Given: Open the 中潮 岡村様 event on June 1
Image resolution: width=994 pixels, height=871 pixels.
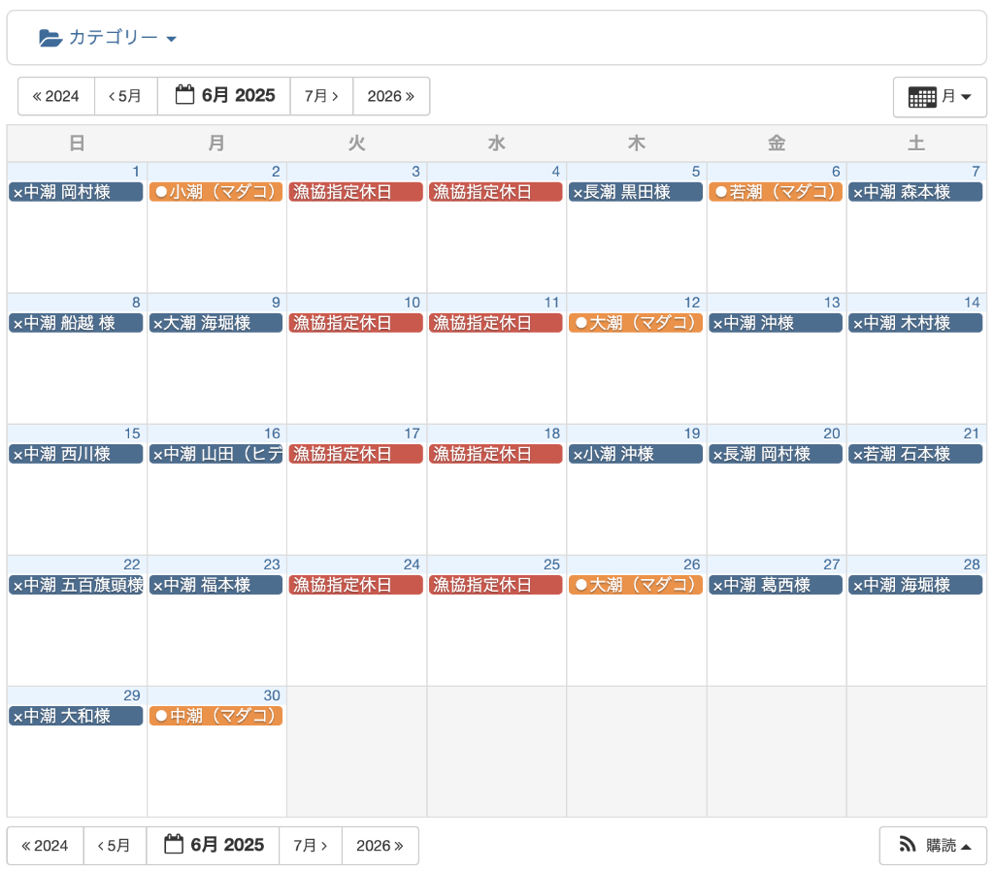Looking at the screenshot, I should [76, 192].
